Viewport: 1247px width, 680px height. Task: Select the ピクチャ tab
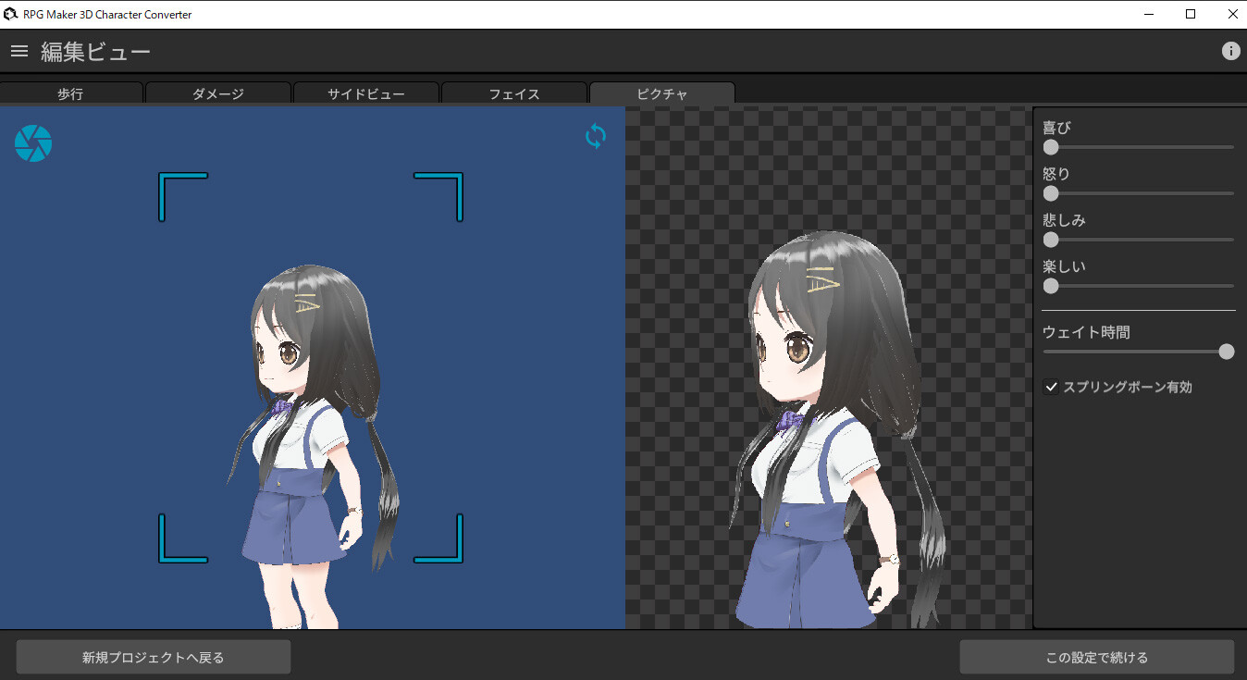661,93
